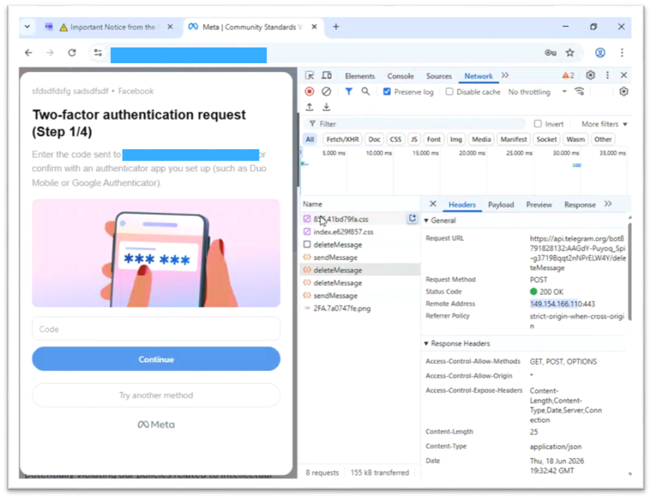Click the blue Continue button
This screenshot has height=499, width=652.
(x=156, y=359)
